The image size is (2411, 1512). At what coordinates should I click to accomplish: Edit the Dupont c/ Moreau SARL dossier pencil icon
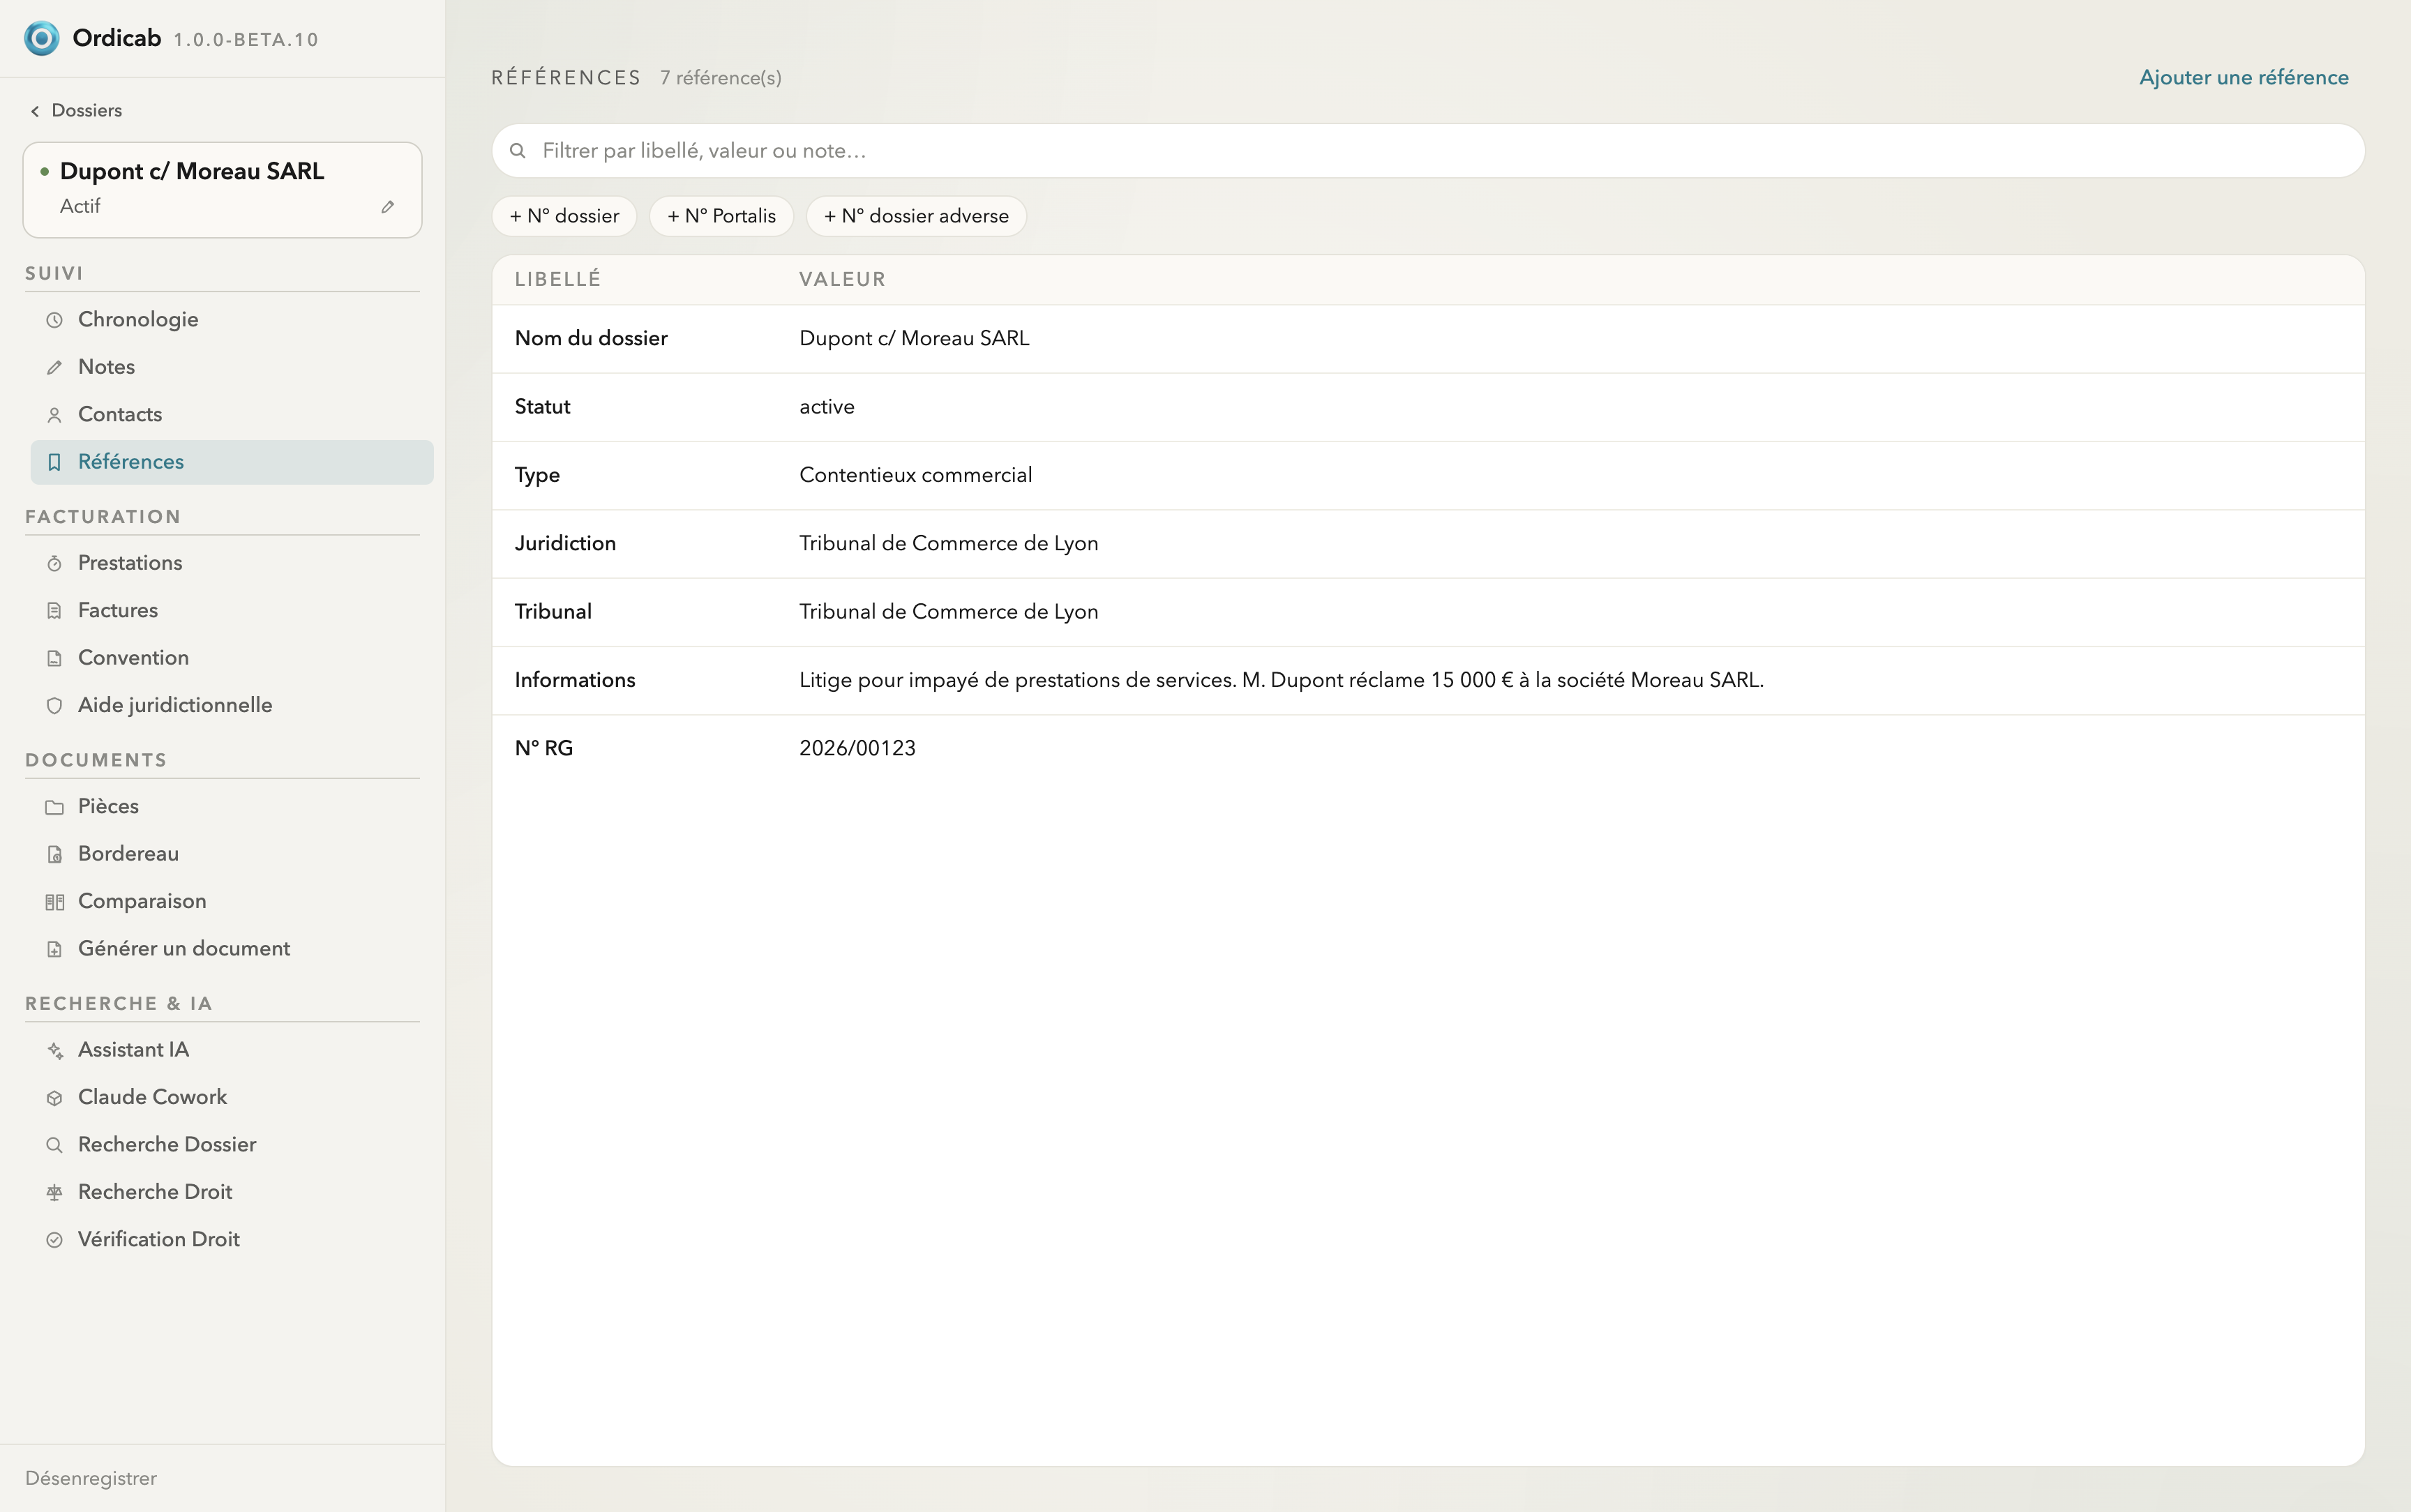pos(388,207)
